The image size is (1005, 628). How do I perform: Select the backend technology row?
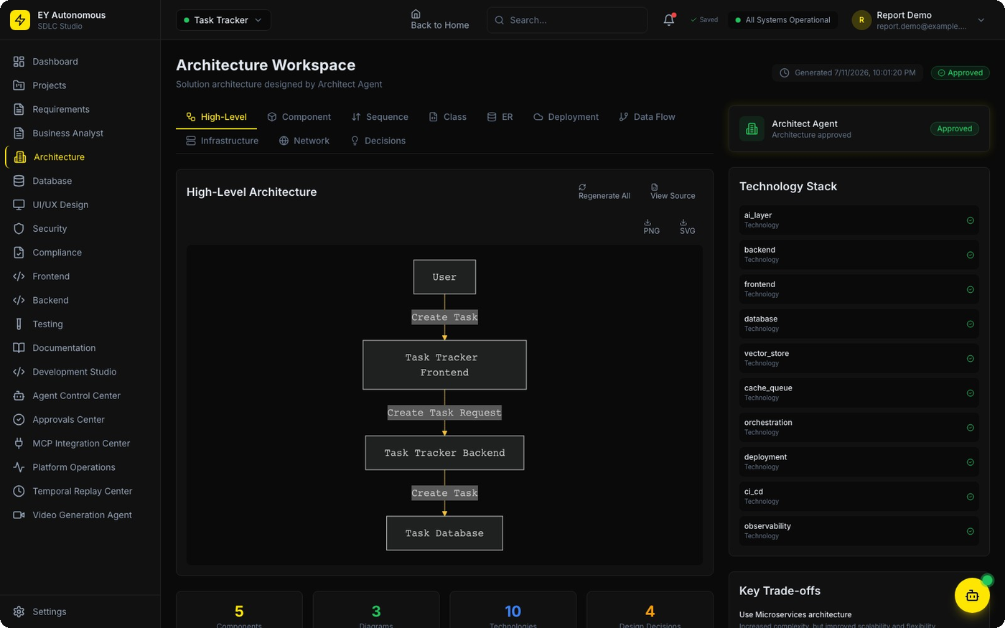(859, 255)
